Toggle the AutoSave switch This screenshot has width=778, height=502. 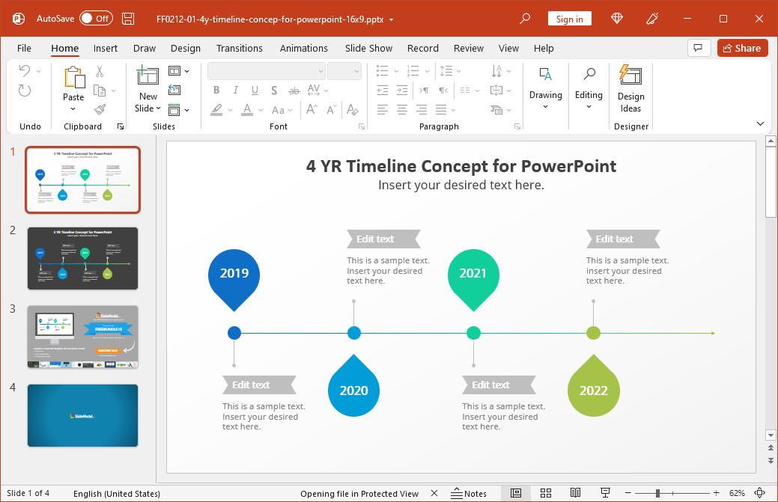pos(96,19)
